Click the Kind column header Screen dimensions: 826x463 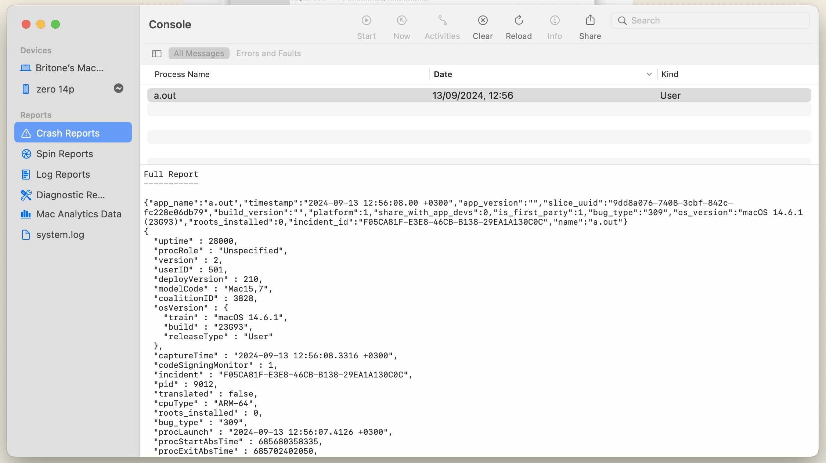[x=670, y=75]
